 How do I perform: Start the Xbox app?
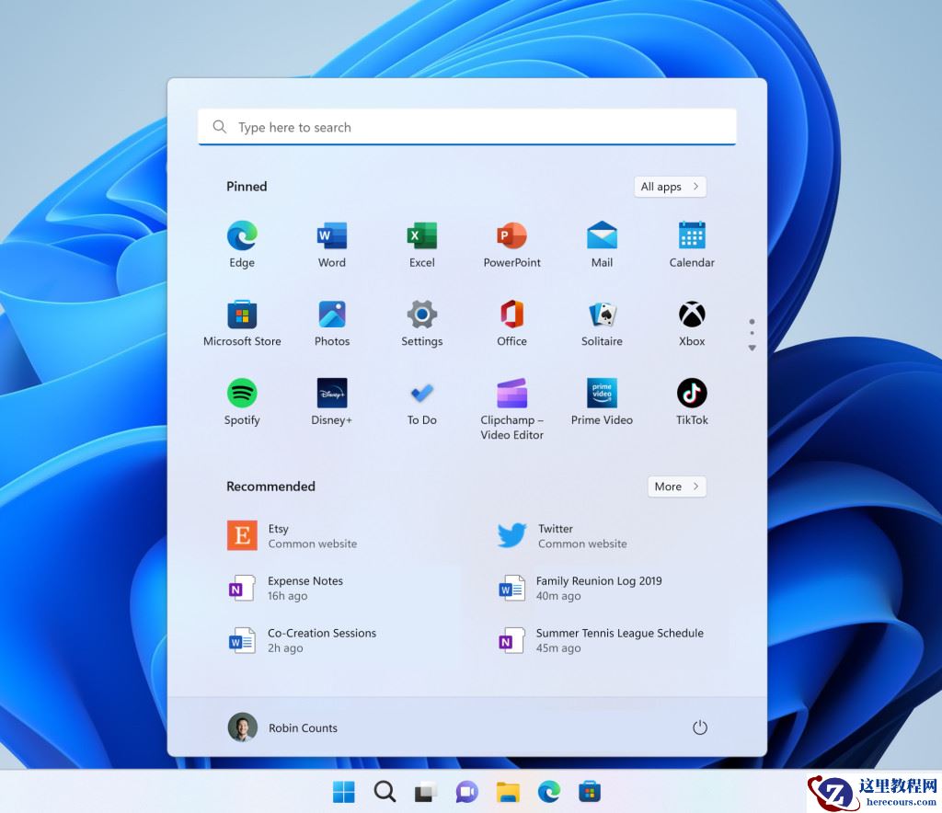click(691, 315)
